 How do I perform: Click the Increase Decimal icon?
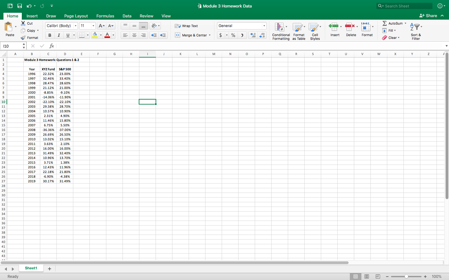tap(253, 35)
